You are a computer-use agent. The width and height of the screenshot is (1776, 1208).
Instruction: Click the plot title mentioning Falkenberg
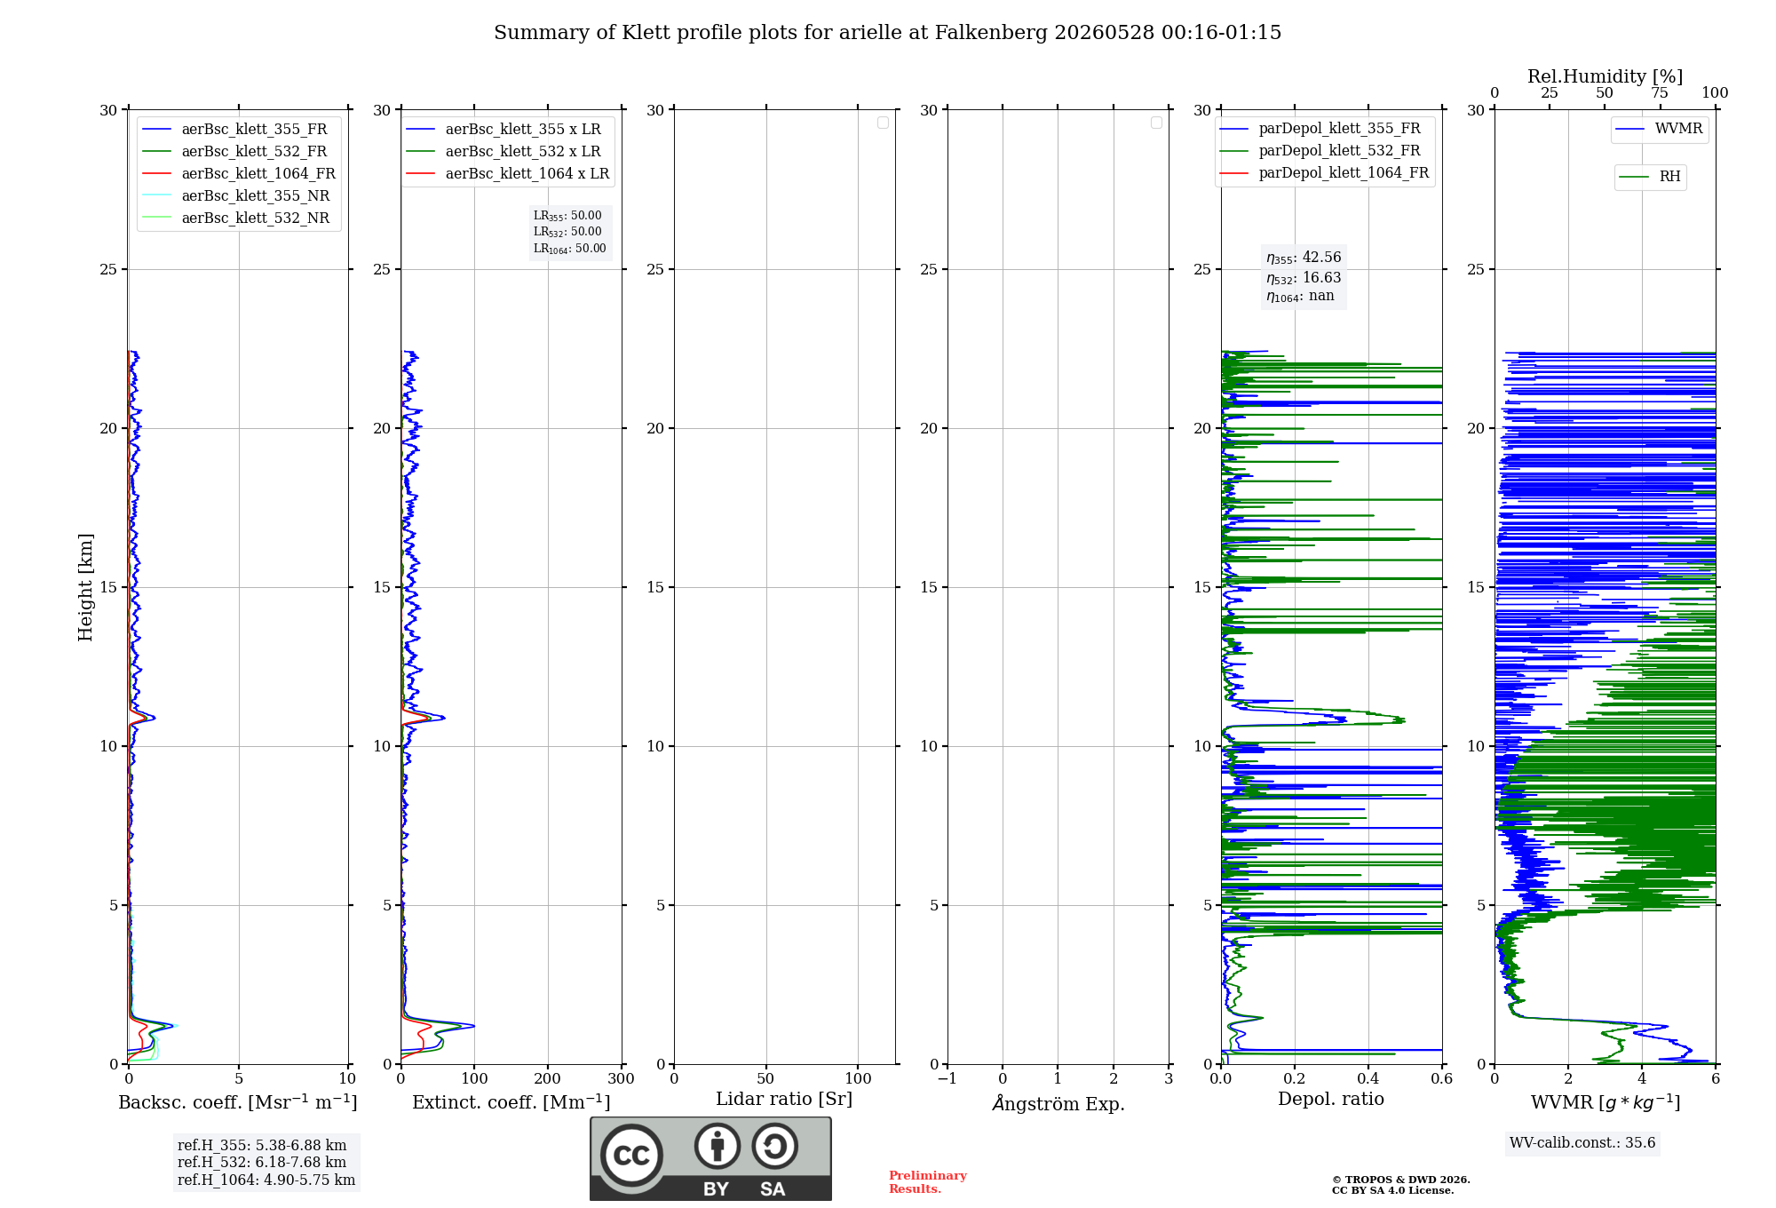coord(888,33)
